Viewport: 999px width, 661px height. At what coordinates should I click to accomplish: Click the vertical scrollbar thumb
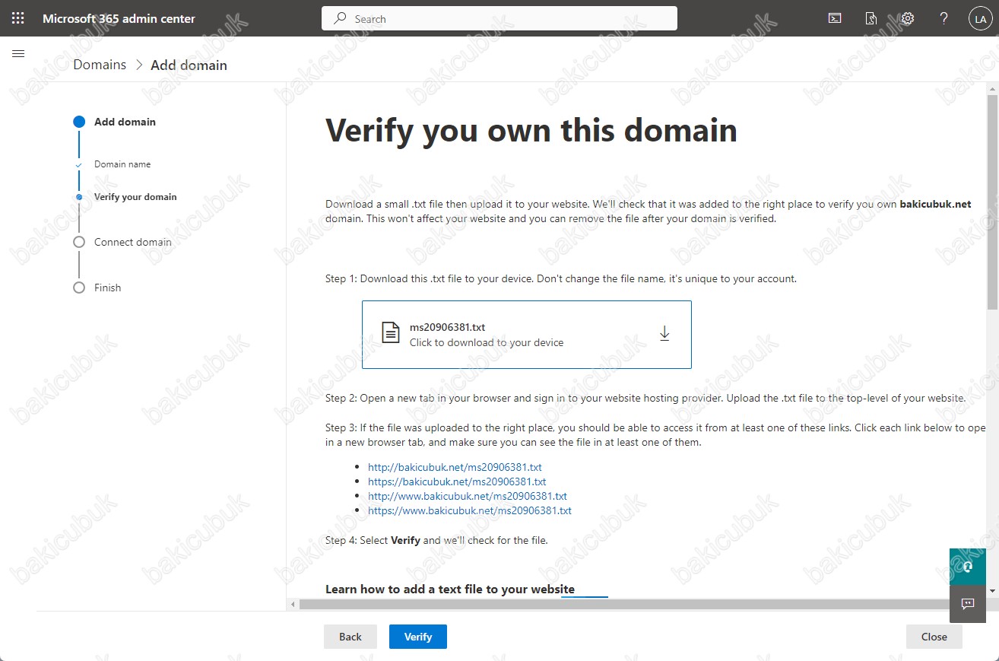tap(992, 202)
